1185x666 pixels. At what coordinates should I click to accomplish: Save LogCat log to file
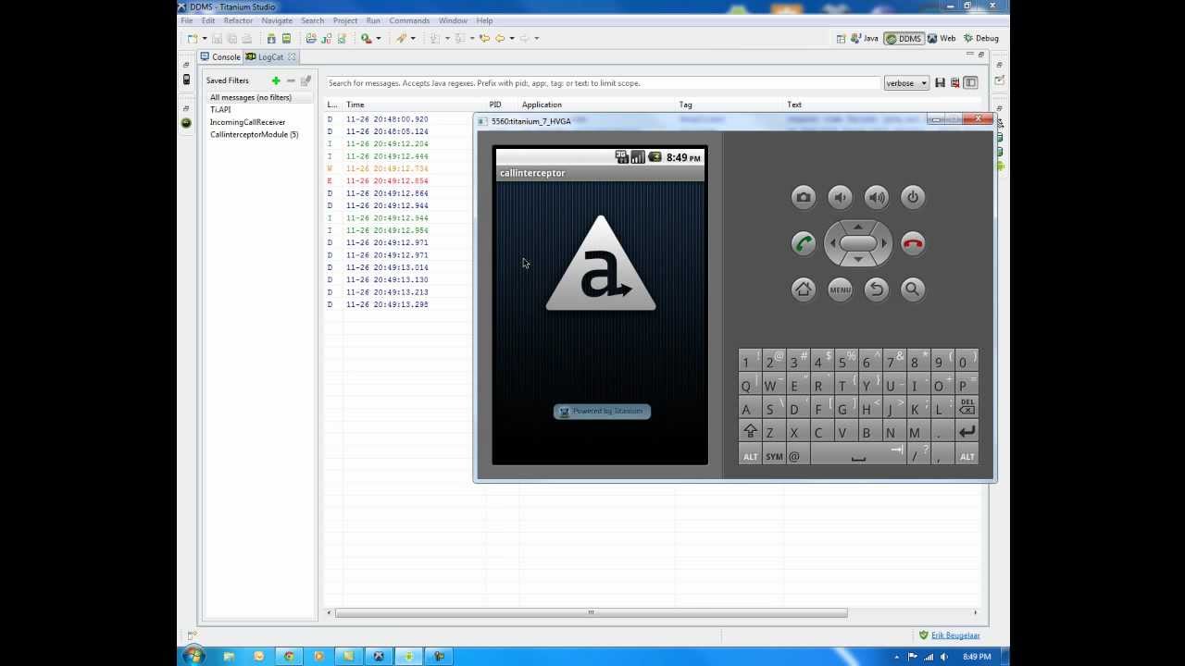click(x=940, y=83)
